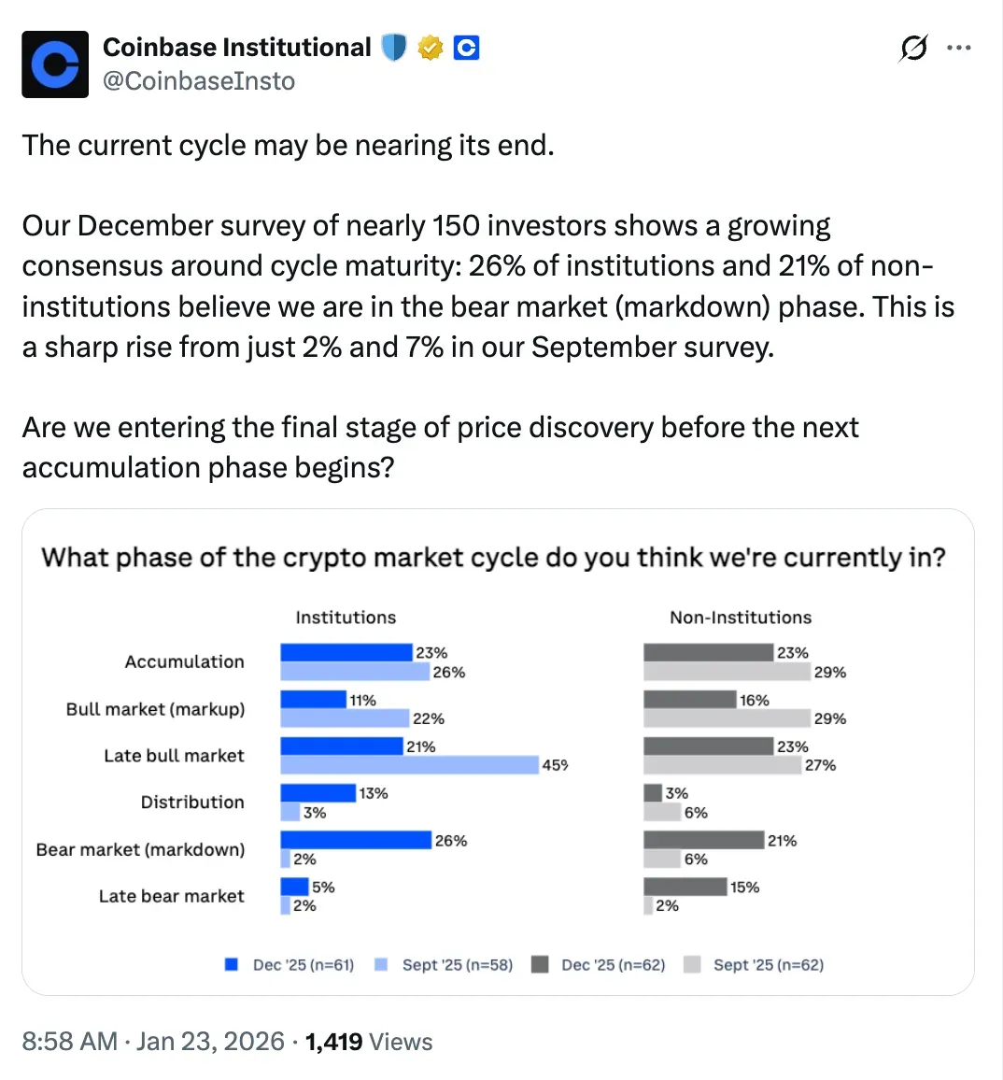Click the Non-Institutions 15% Late bear market bar
The width and height of the screenshot is (1003, 1080).
[685, 887]
